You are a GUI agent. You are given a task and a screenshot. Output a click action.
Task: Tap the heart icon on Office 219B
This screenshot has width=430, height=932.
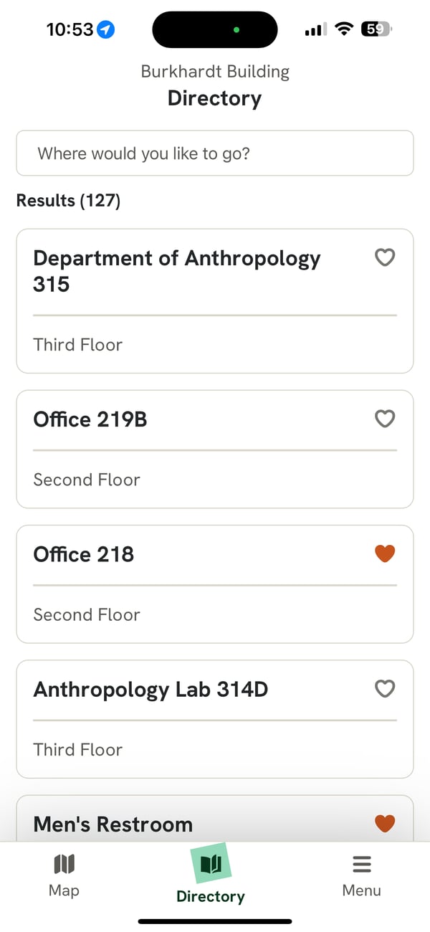pyautogui.click(x=385, y=419)
